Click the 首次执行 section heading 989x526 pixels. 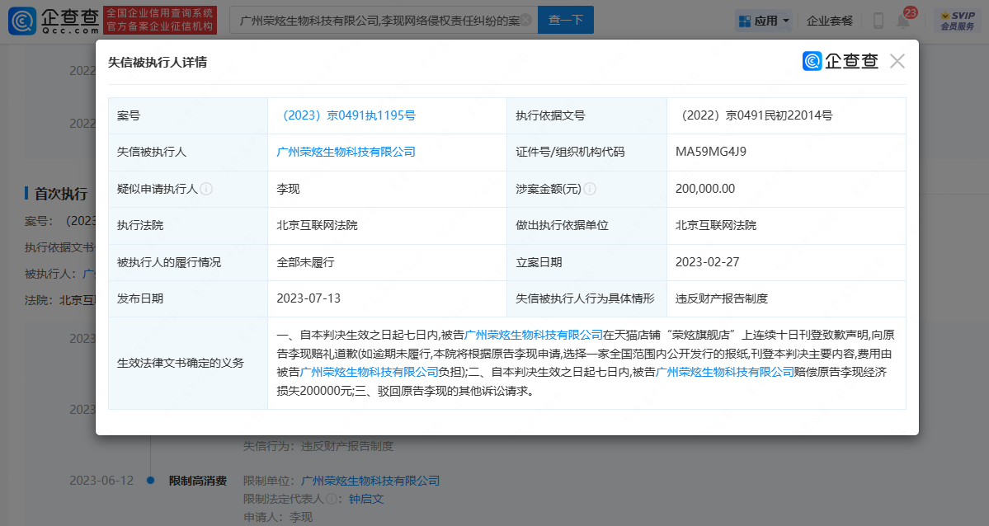(60, 194)
